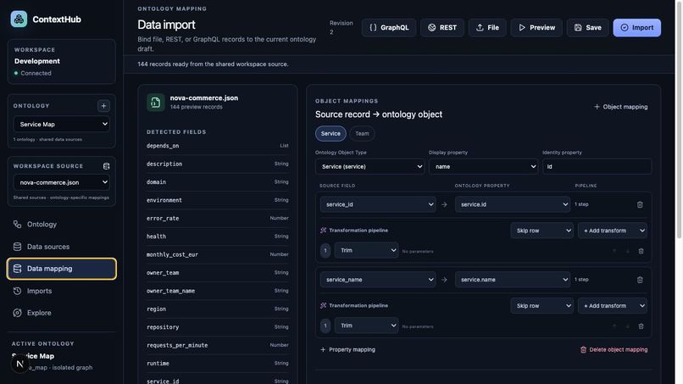The height and width of the screenshot is (384, 683).
Task: Click Delete object mapping
Action: pyautogui.click(x=614, y=349)
